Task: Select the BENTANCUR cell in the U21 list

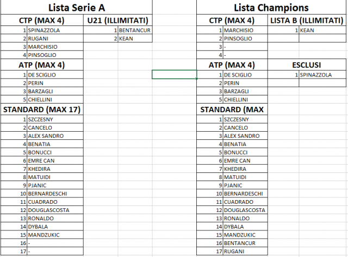Action: [x=135, y=30]
